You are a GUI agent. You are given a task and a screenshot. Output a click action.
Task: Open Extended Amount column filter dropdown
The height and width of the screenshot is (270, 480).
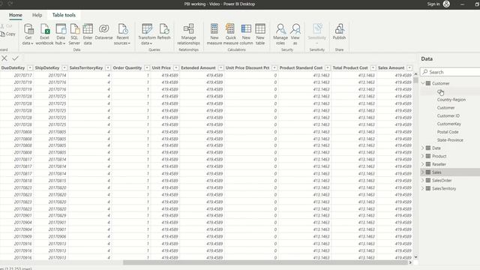tap(220, 68)
